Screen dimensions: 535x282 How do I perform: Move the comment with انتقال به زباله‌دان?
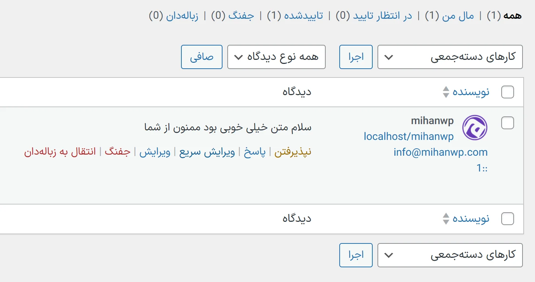[x=61, y=151]
